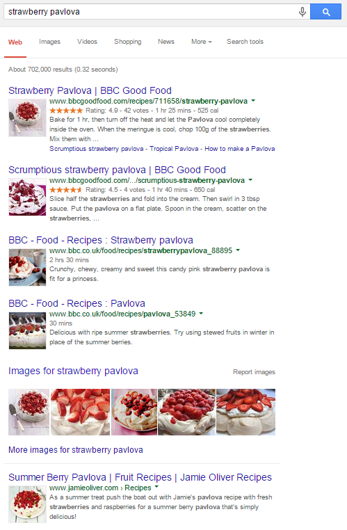The height and width of the screenshot is (530, 347).
Task: Click the microphone voice search icon
Action: pos(302,12)
